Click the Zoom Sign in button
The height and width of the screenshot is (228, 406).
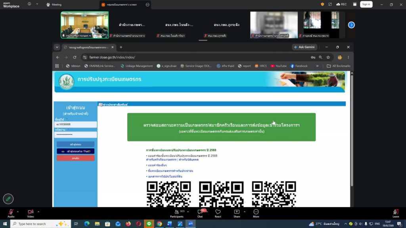[x=366, y=4]
